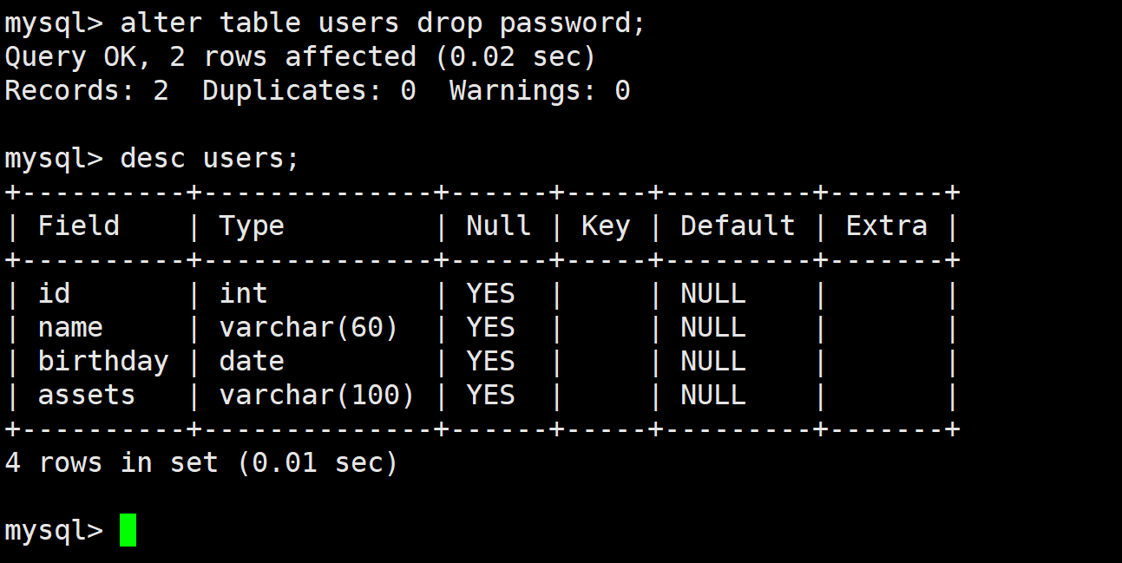
Task: Click the 'Key' column header
Action: pos(606,227)
